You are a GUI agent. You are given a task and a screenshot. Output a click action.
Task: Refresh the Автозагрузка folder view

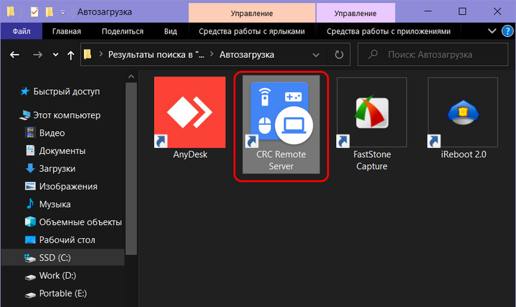(339, 55)
